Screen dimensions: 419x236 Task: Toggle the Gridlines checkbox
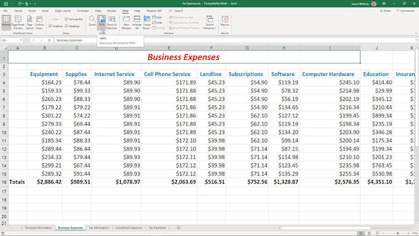pos(50,26)
